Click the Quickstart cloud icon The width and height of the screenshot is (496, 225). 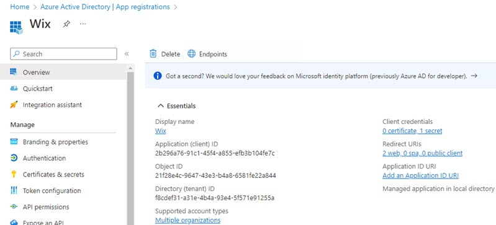point(14,89)
